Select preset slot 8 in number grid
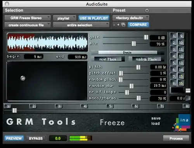The width and height of the screenshot is (194, 148). click(173, 83)
